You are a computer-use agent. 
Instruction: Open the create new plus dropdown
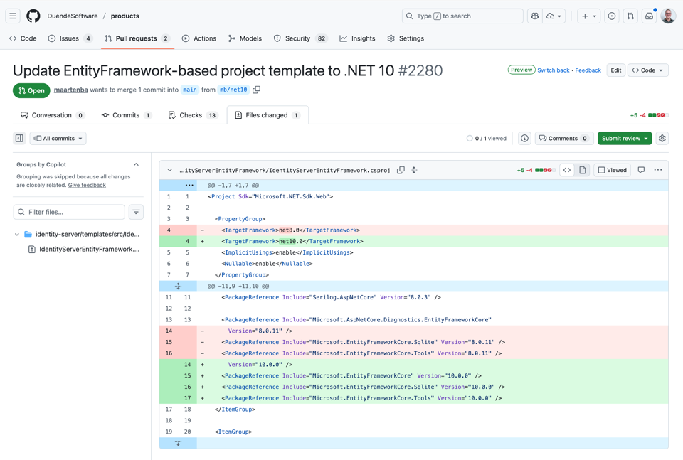tap(589, 16)
